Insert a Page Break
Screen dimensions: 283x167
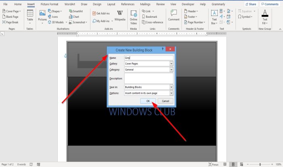click(11, 22)
